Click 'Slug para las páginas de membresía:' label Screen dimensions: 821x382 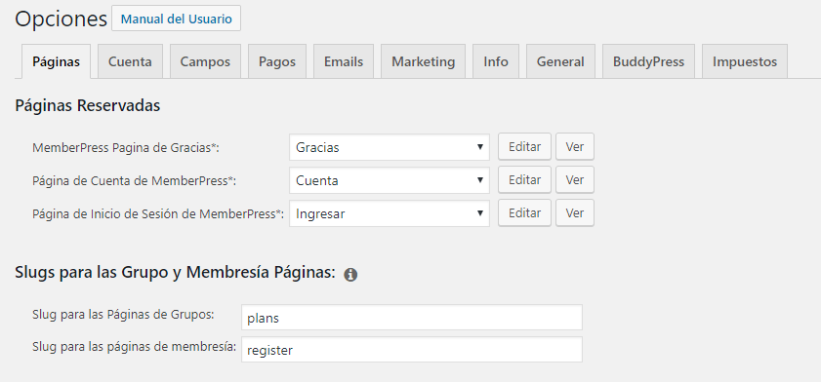pos(135,347)
